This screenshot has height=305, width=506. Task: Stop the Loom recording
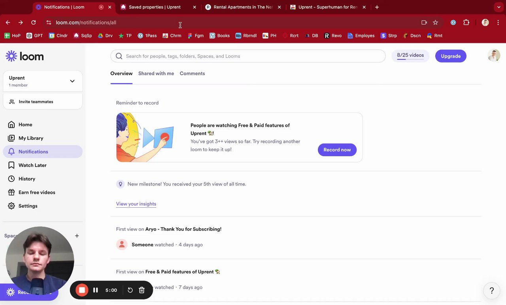82,290
